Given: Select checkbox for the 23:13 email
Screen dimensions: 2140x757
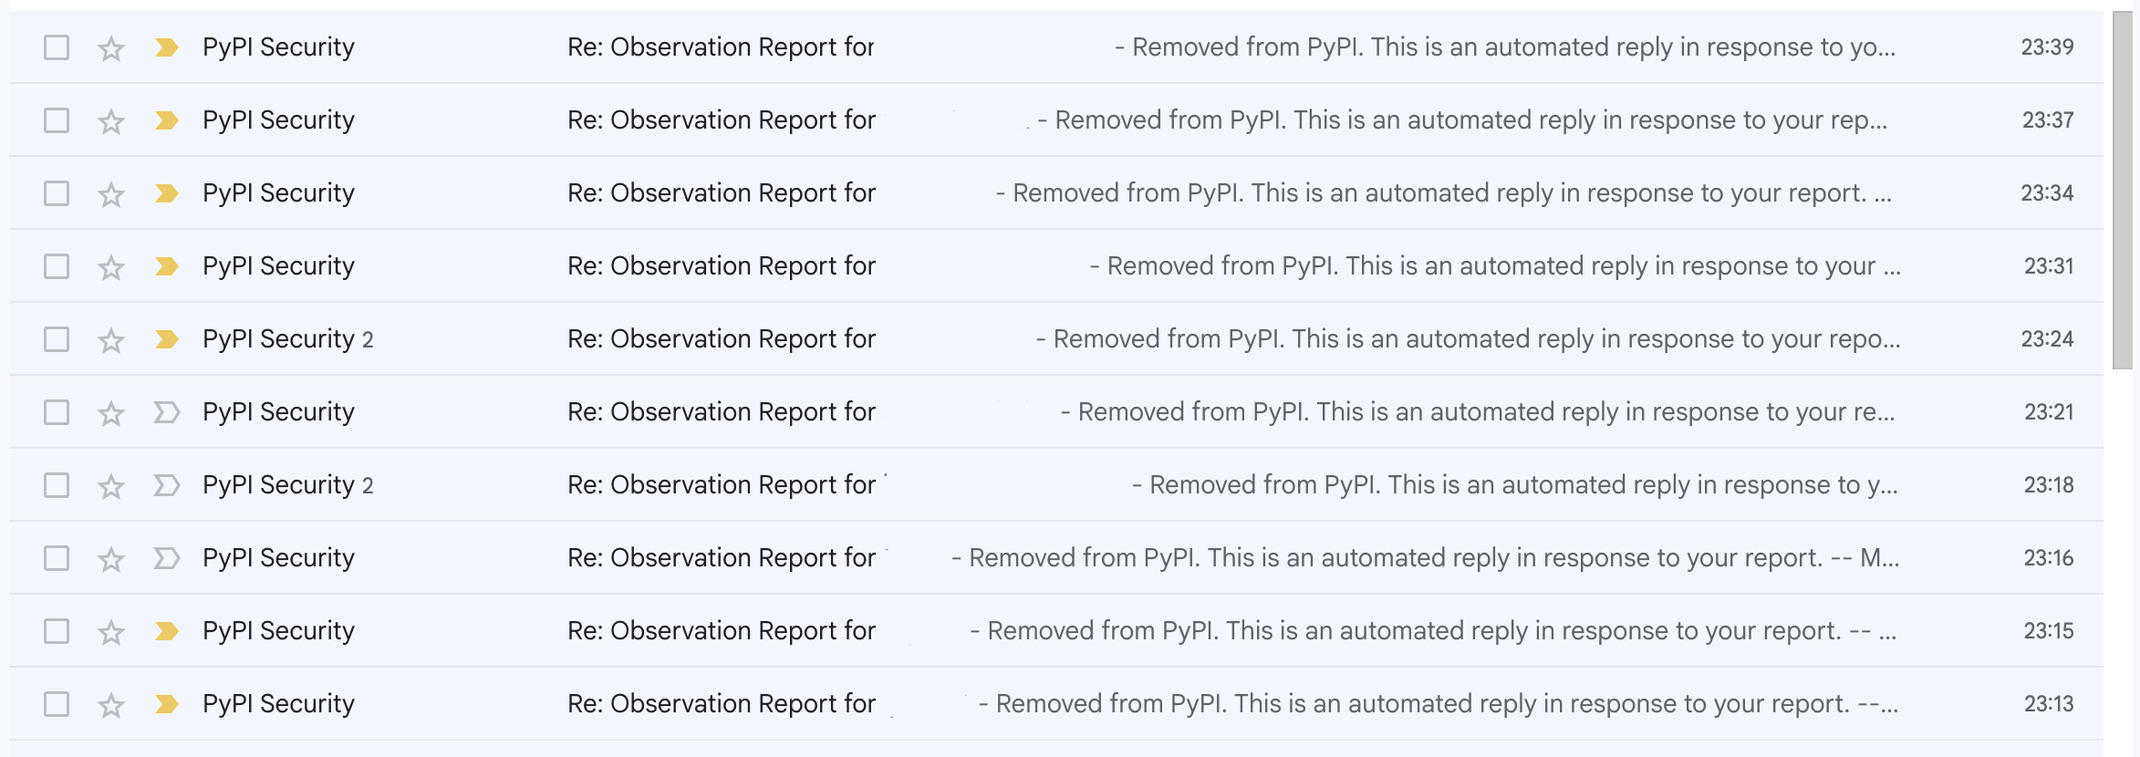Looking at the screenshot, I should (57, 704).
